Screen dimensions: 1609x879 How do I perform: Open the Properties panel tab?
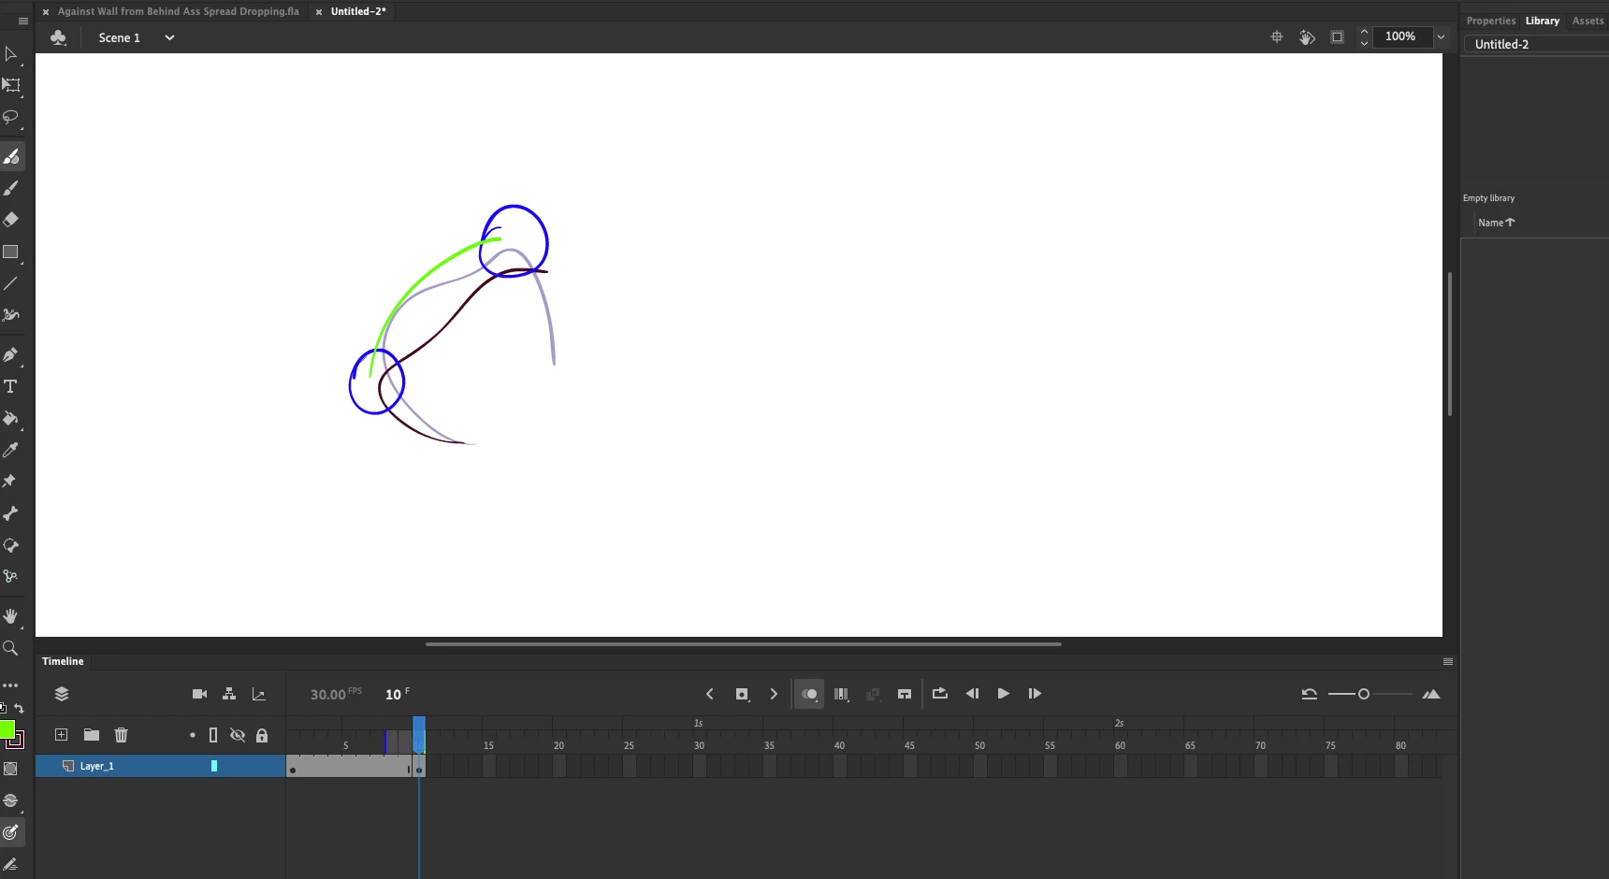click(x=1491, y=21)
